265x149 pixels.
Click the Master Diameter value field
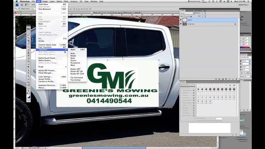pyautogui.click(x=219, y=118)
